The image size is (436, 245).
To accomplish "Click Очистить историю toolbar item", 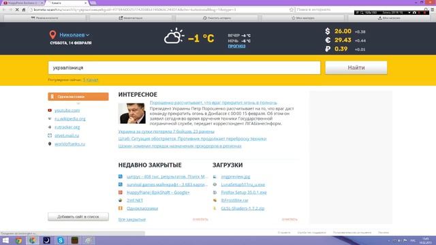I will (217, 18).
